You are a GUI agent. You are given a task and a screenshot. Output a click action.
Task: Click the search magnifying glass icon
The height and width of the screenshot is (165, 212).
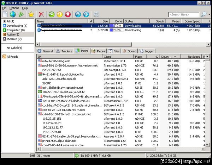coord(204,14)
